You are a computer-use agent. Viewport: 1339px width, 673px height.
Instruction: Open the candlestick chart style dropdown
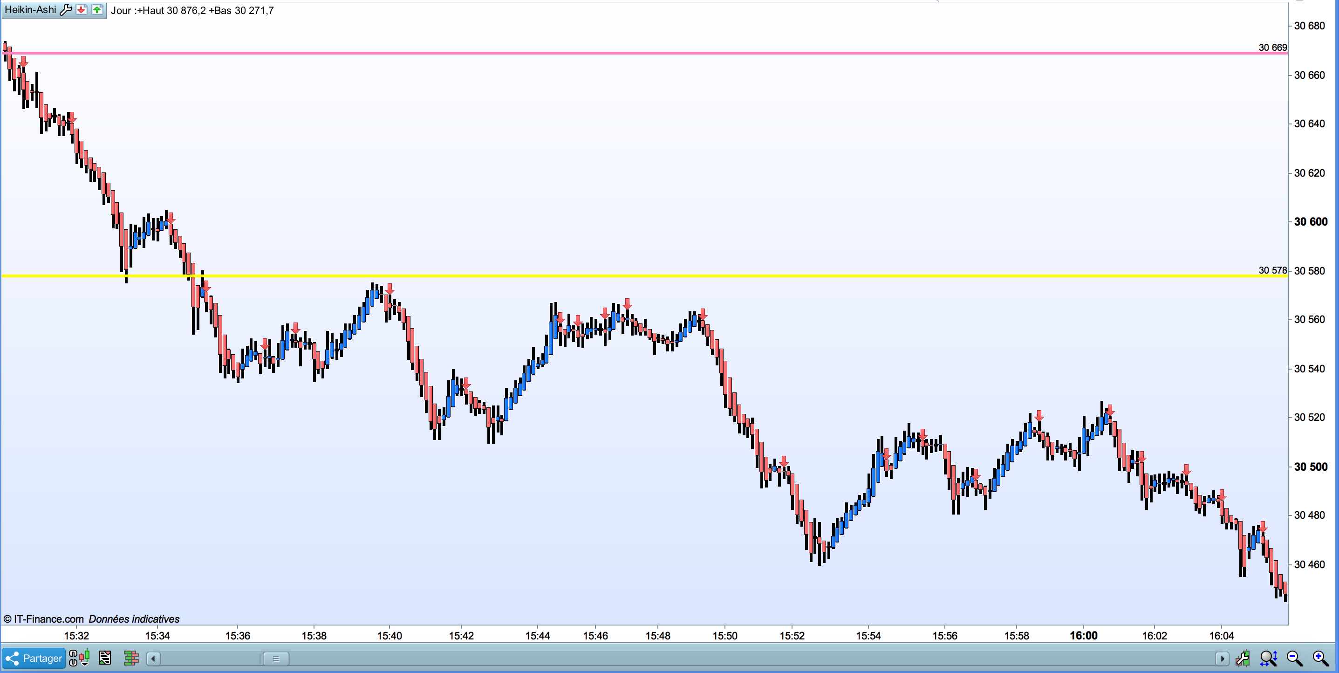pyautogui.click(x=84, y=659)
